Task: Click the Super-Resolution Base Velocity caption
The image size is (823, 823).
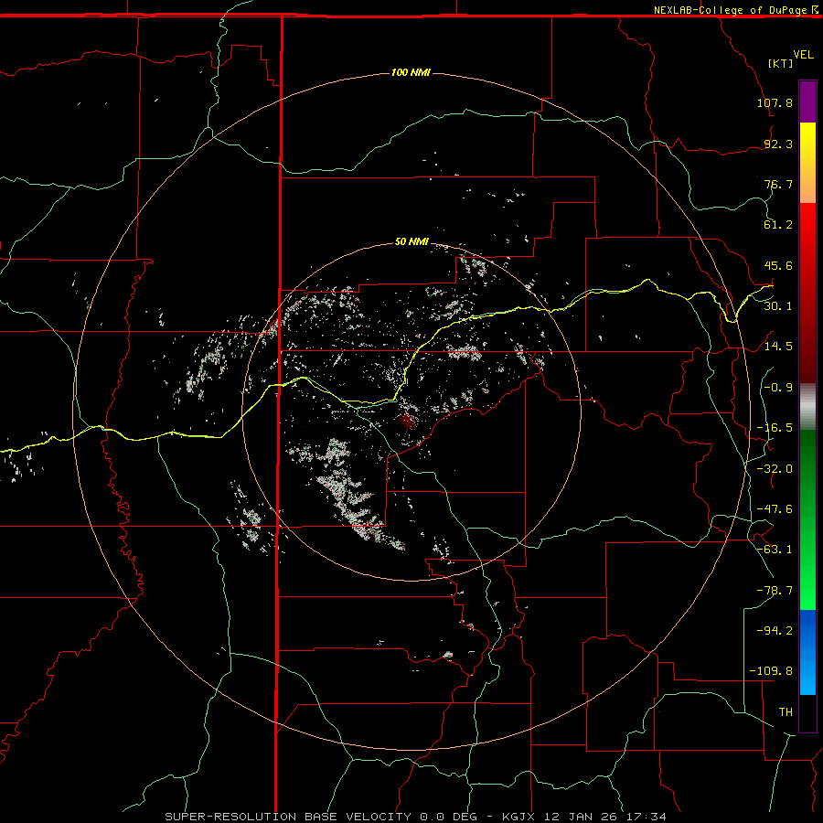Action: click(x=416, y=817)
